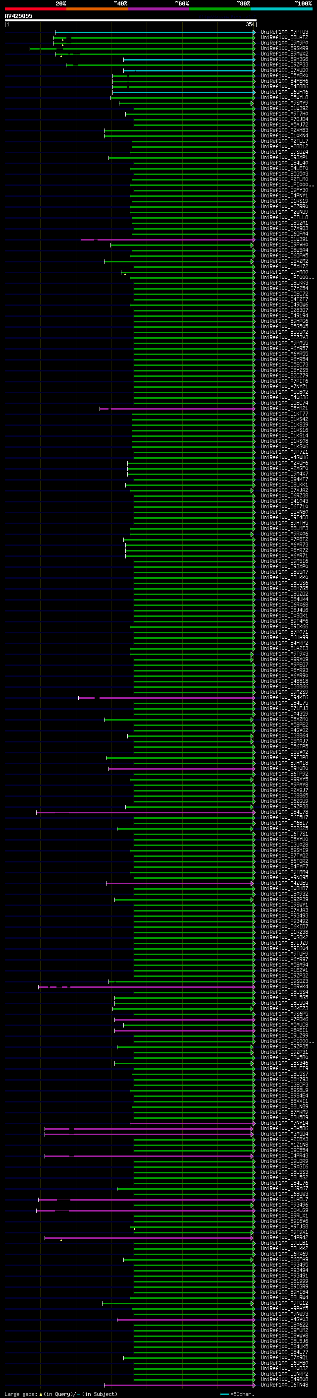Click the UniRef100_Q41043 label
317x1398 pixels.
(x=284, y=501)
